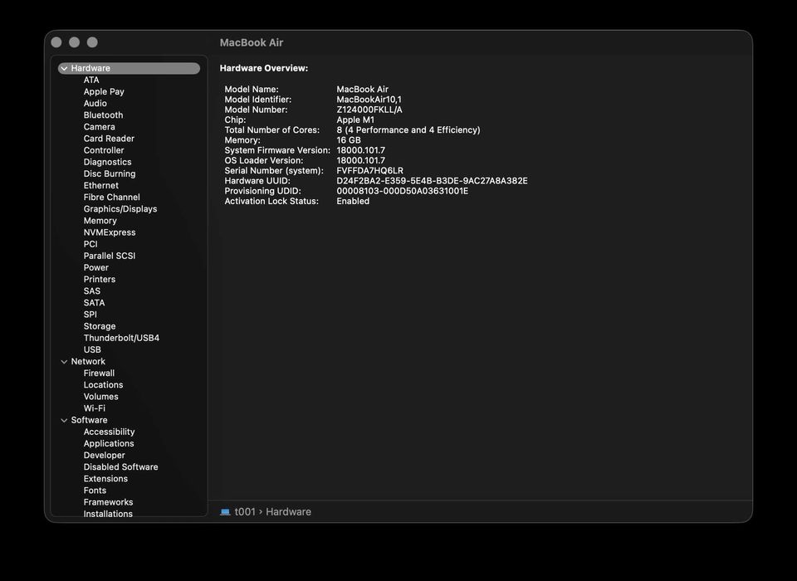Select SAS in the sidebar
The image size is (797, 581).
pyautogui.click(x=92, y=290)
